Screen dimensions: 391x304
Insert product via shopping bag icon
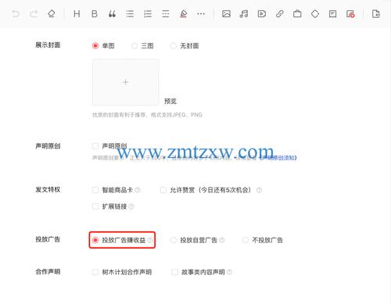297,13
